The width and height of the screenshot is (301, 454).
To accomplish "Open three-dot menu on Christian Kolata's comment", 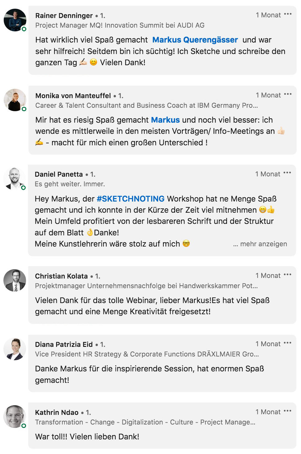I will coord(287,275).
